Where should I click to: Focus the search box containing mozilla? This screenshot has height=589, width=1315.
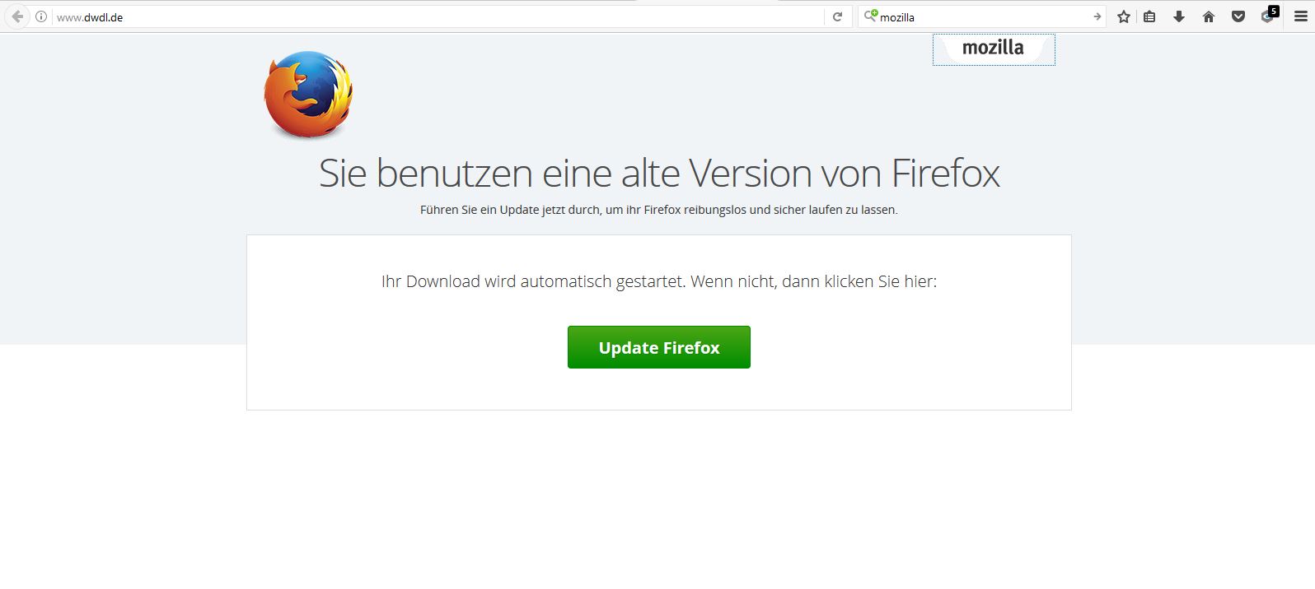click(x=983, y=16)
